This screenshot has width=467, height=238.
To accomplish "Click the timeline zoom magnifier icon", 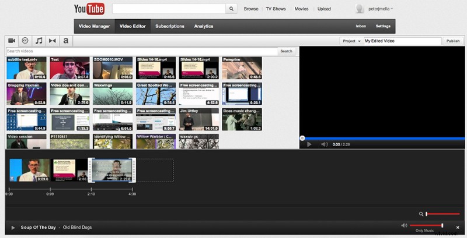I will pos(421,214).
